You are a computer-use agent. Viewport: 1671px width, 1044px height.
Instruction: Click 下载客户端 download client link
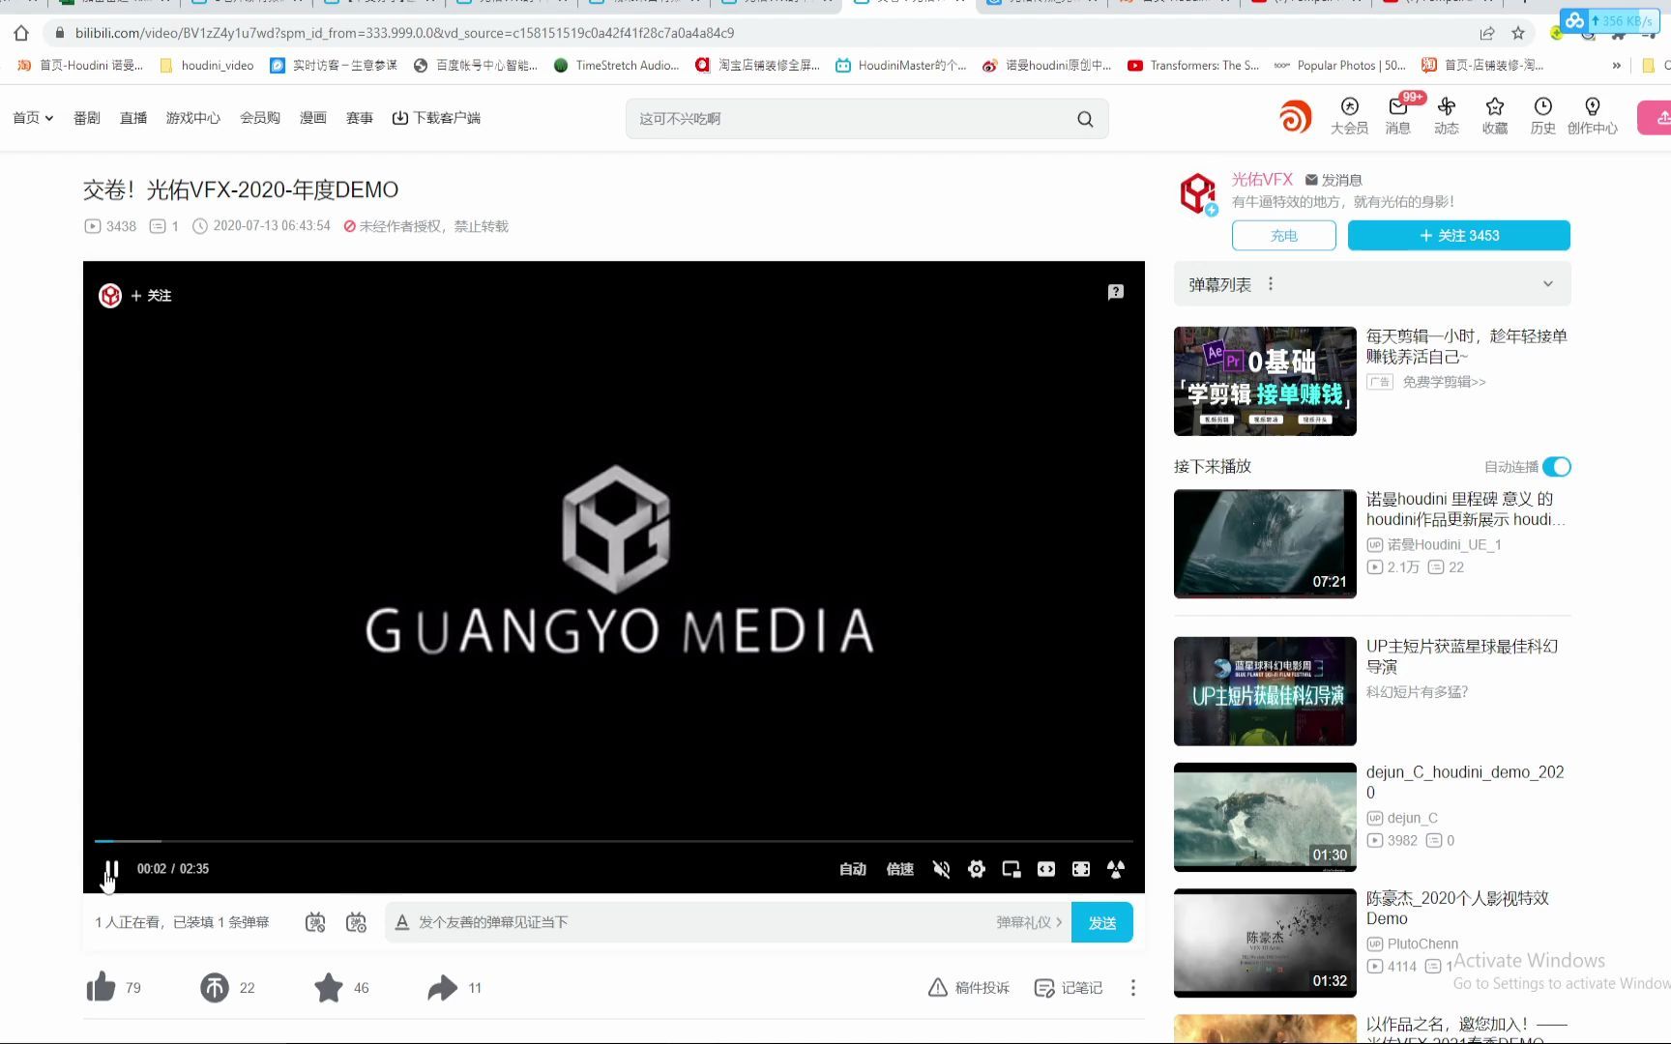coord(436,118)
